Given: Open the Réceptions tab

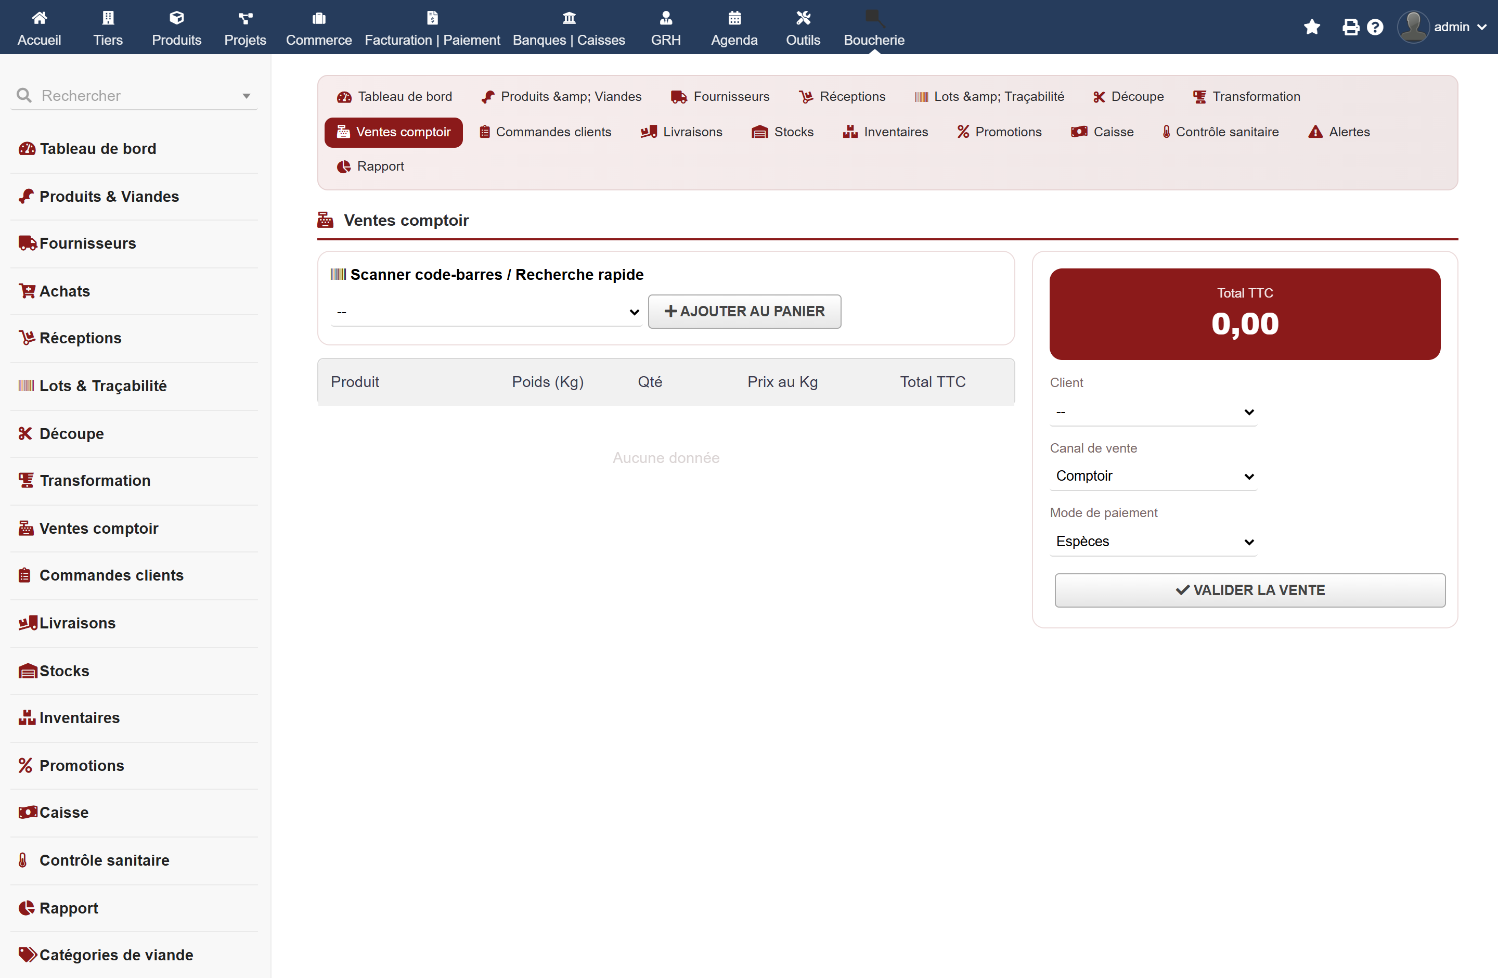Looking at the screenshot, I should (x=842, y=96).
